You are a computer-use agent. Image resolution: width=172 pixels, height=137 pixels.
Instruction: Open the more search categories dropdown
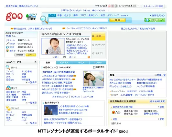pyautogui.click(x=125, y=15)
